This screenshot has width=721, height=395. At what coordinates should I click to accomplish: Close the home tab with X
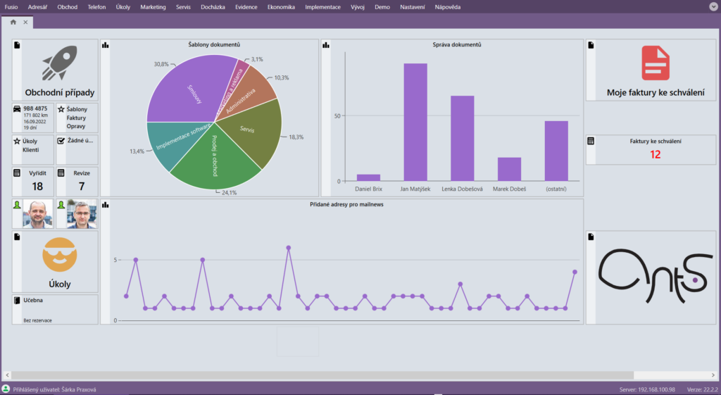[x=26, y=23]
